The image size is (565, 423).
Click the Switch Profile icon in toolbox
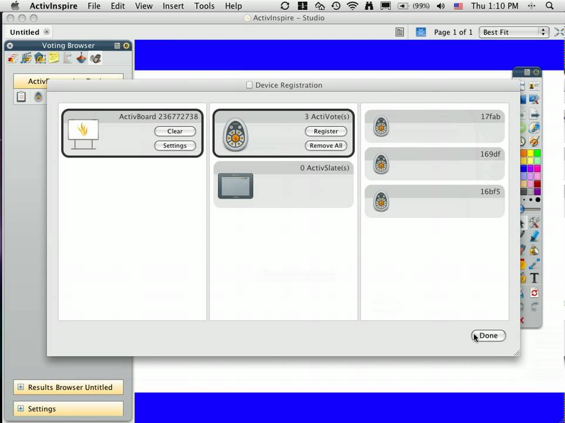[534, 86]
